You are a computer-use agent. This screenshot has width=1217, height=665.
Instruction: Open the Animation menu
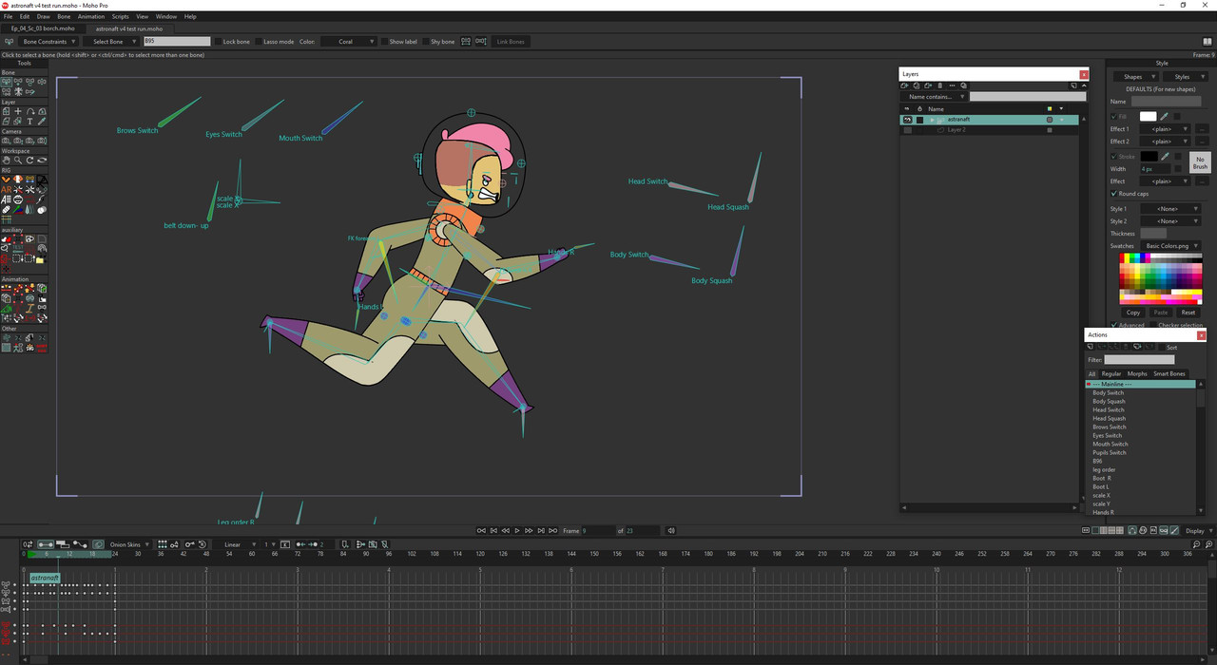(91, 16)
